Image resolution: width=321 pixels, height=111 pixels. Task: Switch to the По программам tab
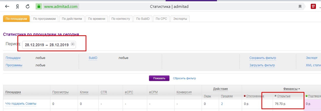point(44,19)
